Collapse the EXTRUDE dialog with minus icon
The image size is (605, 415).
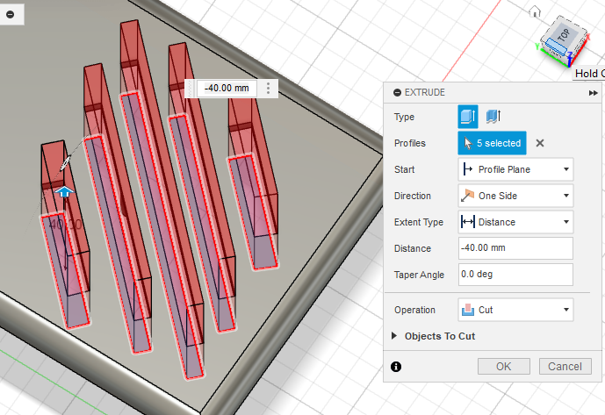tap(397, 93)
